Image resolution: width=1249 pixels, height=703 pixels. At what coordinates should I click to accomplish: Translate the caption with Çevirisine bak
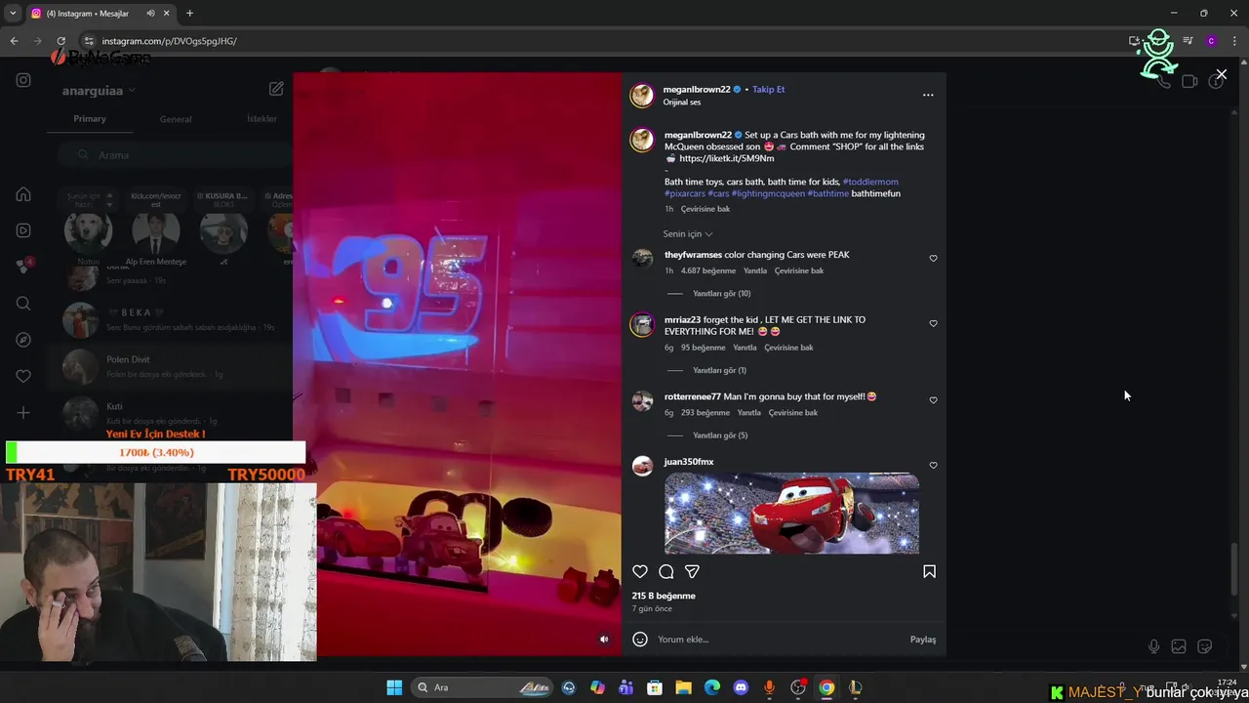705,209
